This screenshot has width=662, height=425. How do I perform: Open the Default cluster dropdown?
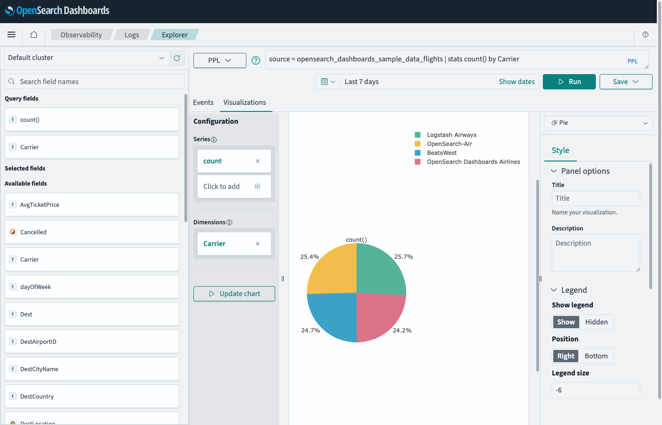(87, 58)
